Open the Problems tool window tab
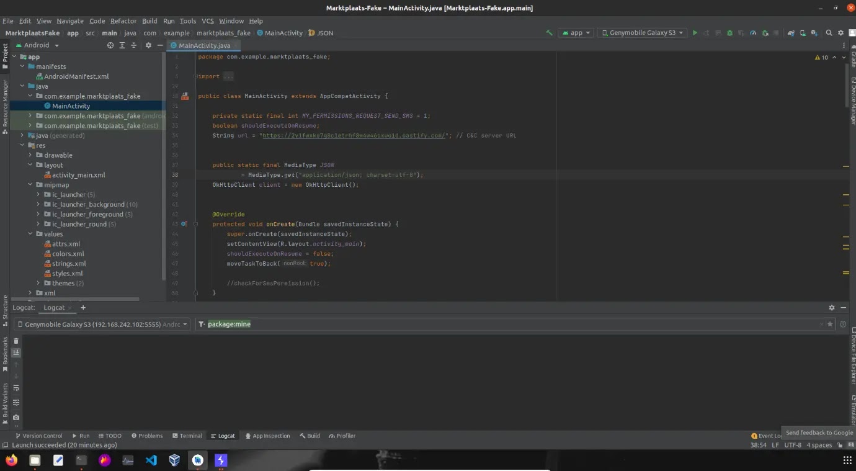Screen dimensions: 856x471 point(146,436)
